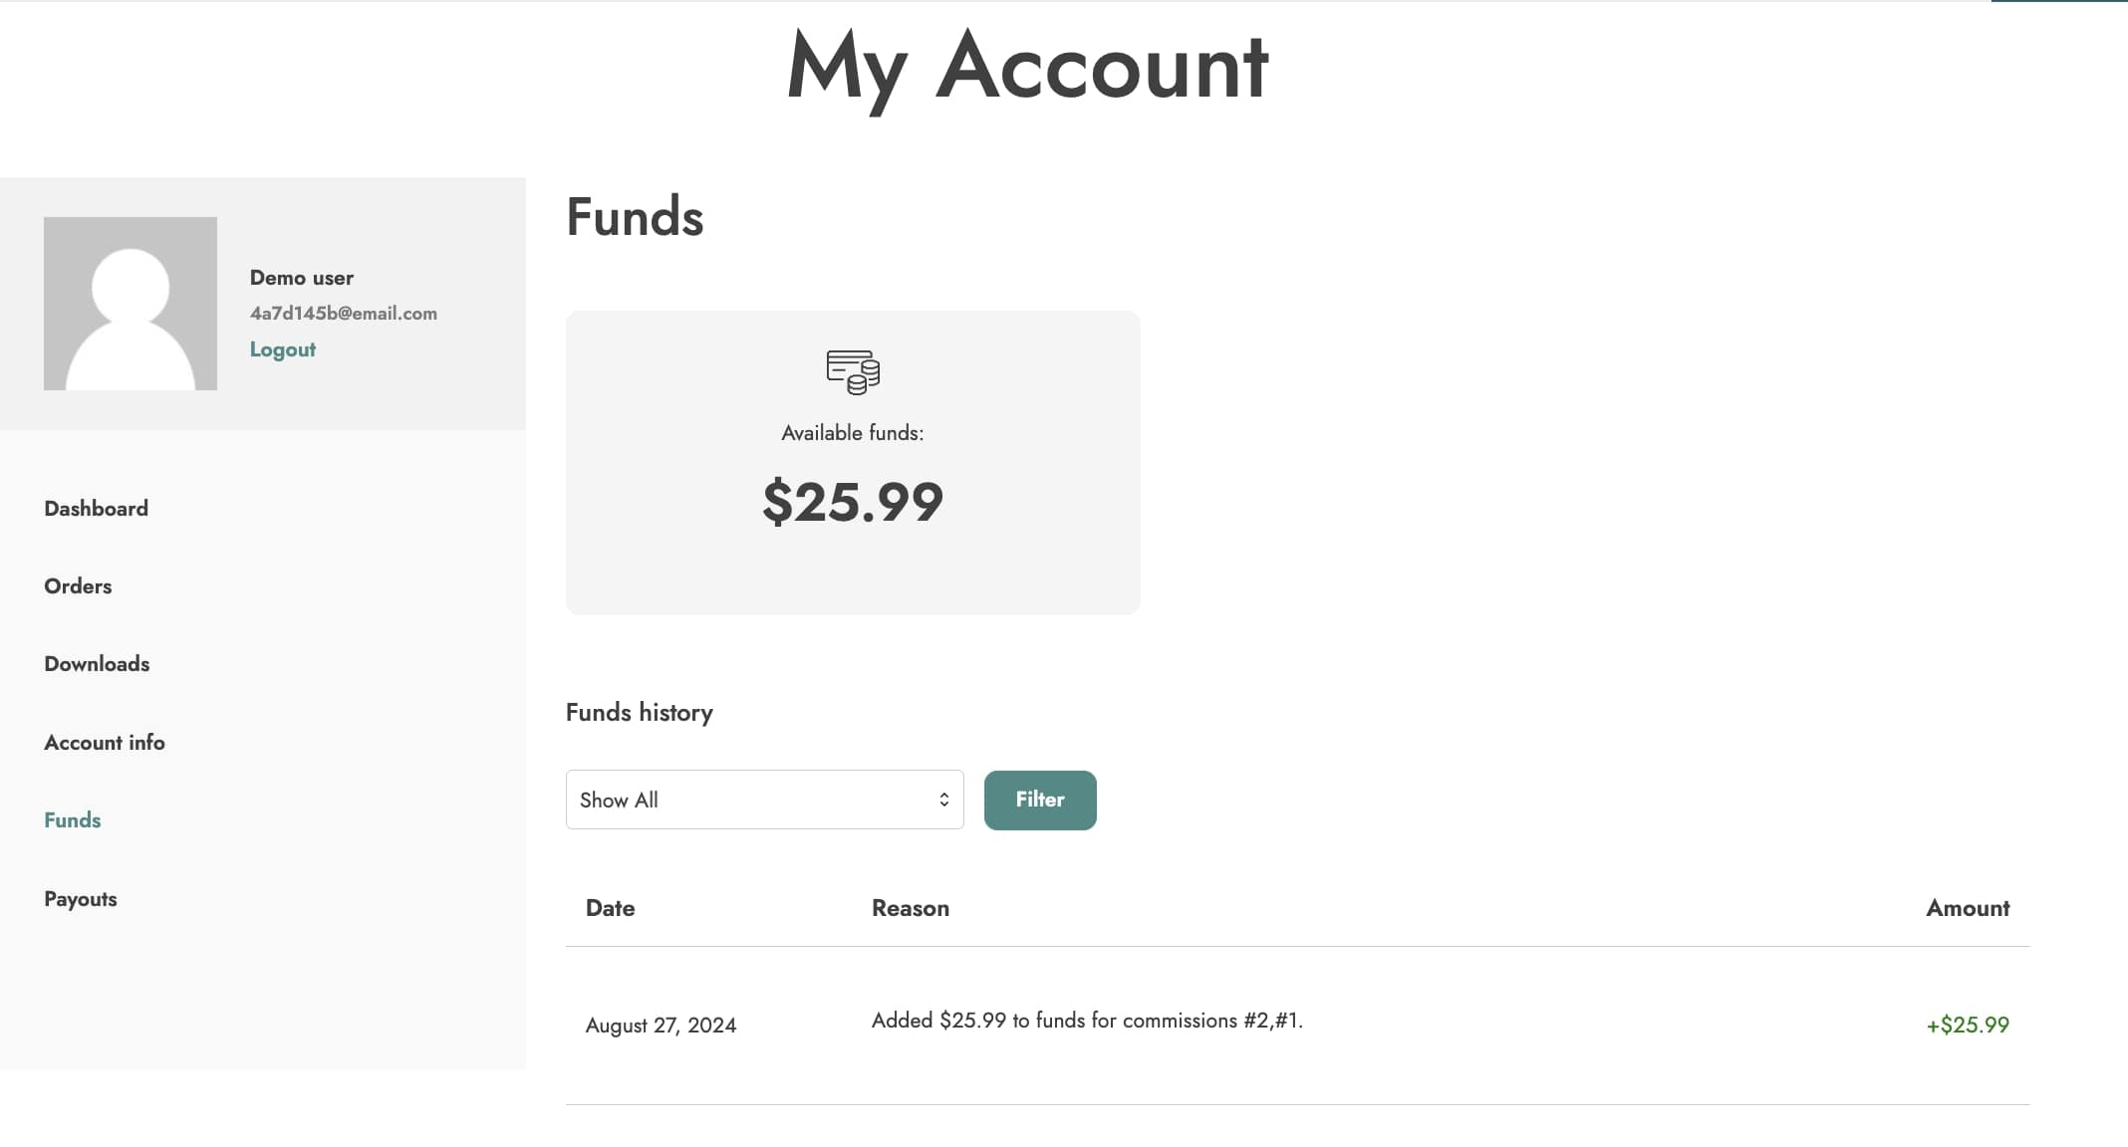The image size is (2128, 1147).
Task: Click the Amount column header
Action: pyautogui.click(x=1968, y=907)
